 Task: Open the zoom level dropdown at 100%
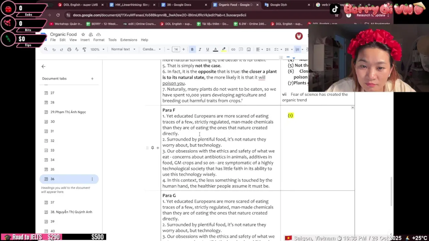point(98,49)
